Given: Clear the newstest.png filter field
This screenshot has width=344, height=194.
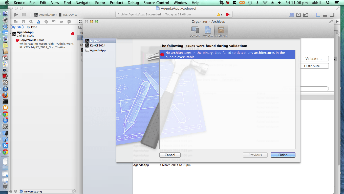Looking at the screenshot, I should [73, 191].
